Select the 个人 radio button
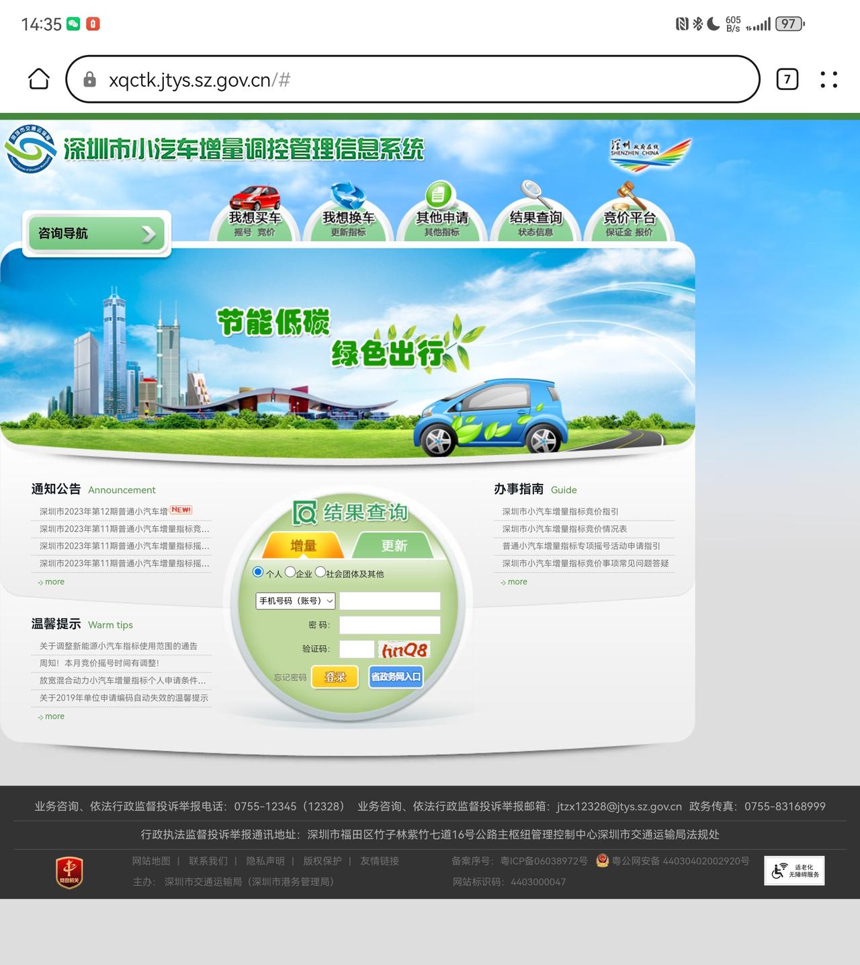 258,572
